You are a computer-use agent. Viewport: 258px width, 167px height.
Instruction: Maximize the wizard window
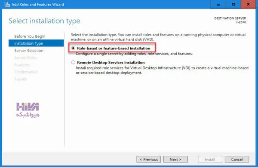(233, 4)
